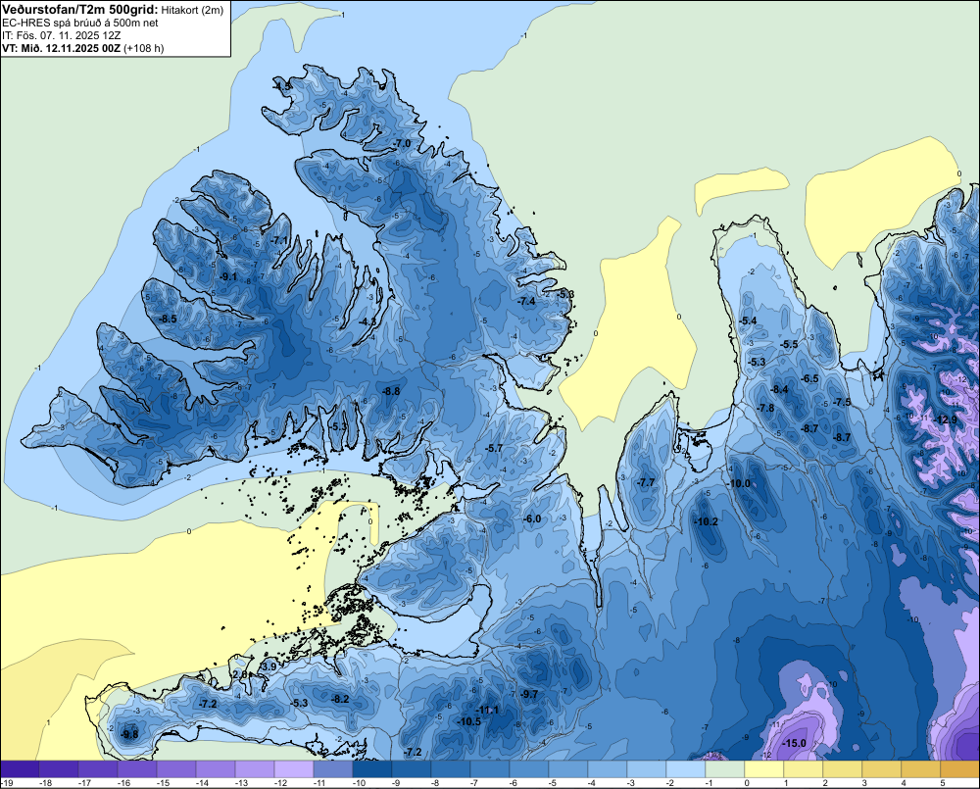Click the -6.5 temperature value on the map
The image size is (980, 789).
[x=810, y=378]
